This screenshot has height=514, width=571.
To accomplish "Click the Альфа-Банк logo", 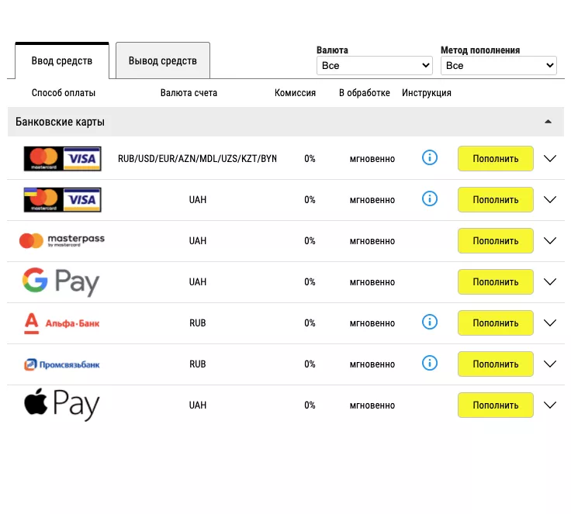I will pos(62,323).
